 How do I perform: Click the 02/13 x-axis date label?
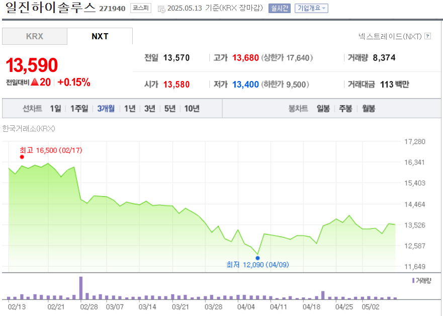pos(17,307)
